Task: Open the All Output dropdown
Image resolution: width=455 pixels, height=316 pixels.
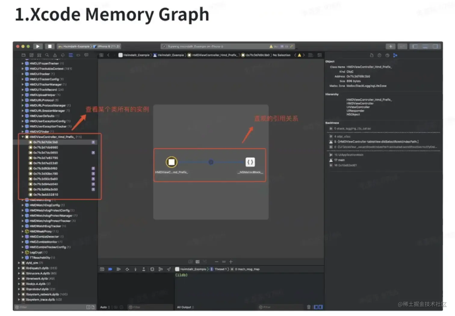Action: coord(185,307)
